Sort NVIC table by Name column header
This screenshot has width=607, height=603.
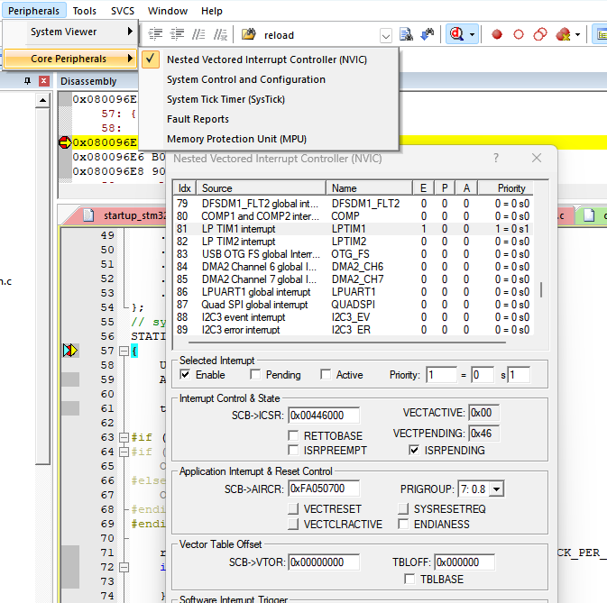[x=369, y=188]
